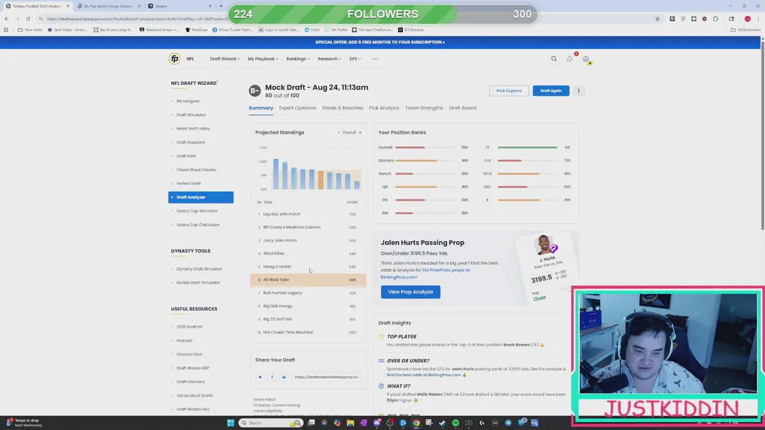Open Dynasty Draft Simulator in sidebar
The height and width of the screenshot is (430, 765).
[200, 269]
